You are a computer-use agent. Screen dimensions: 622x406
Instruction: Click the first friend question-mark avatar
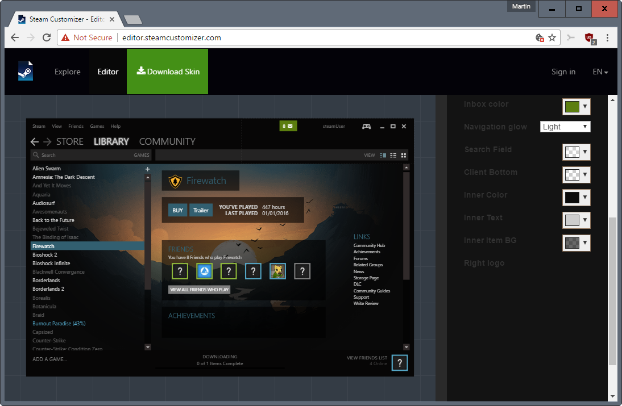click(x=180, y=271)
